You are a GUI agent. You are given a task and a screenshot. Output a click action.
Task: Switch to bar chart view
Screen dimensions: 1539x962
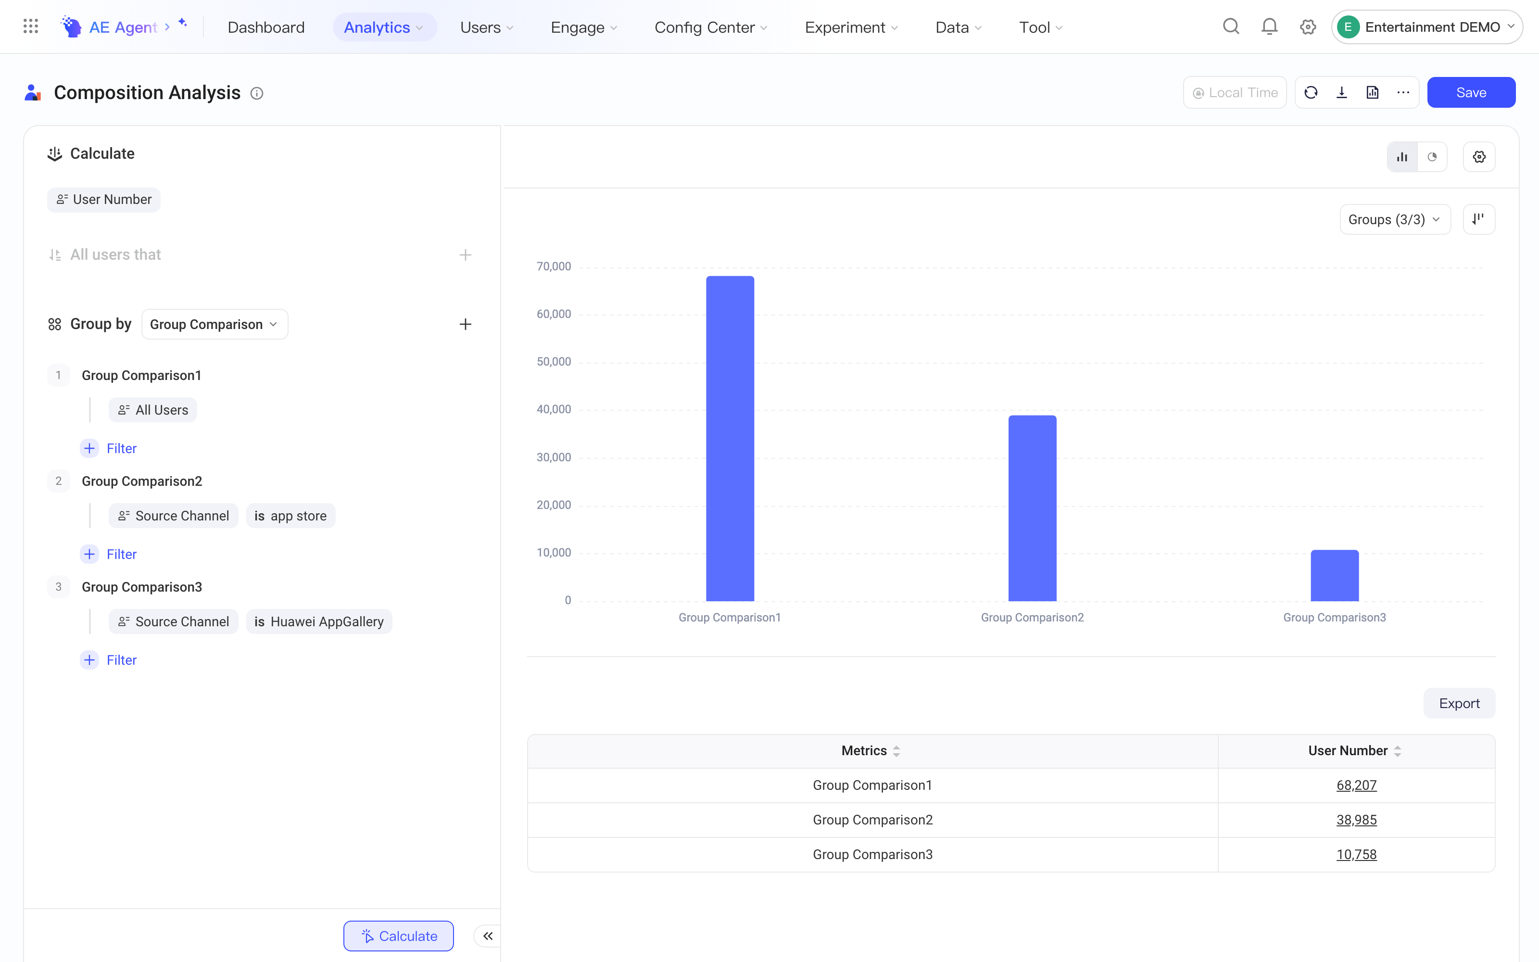coord(1402,157)
